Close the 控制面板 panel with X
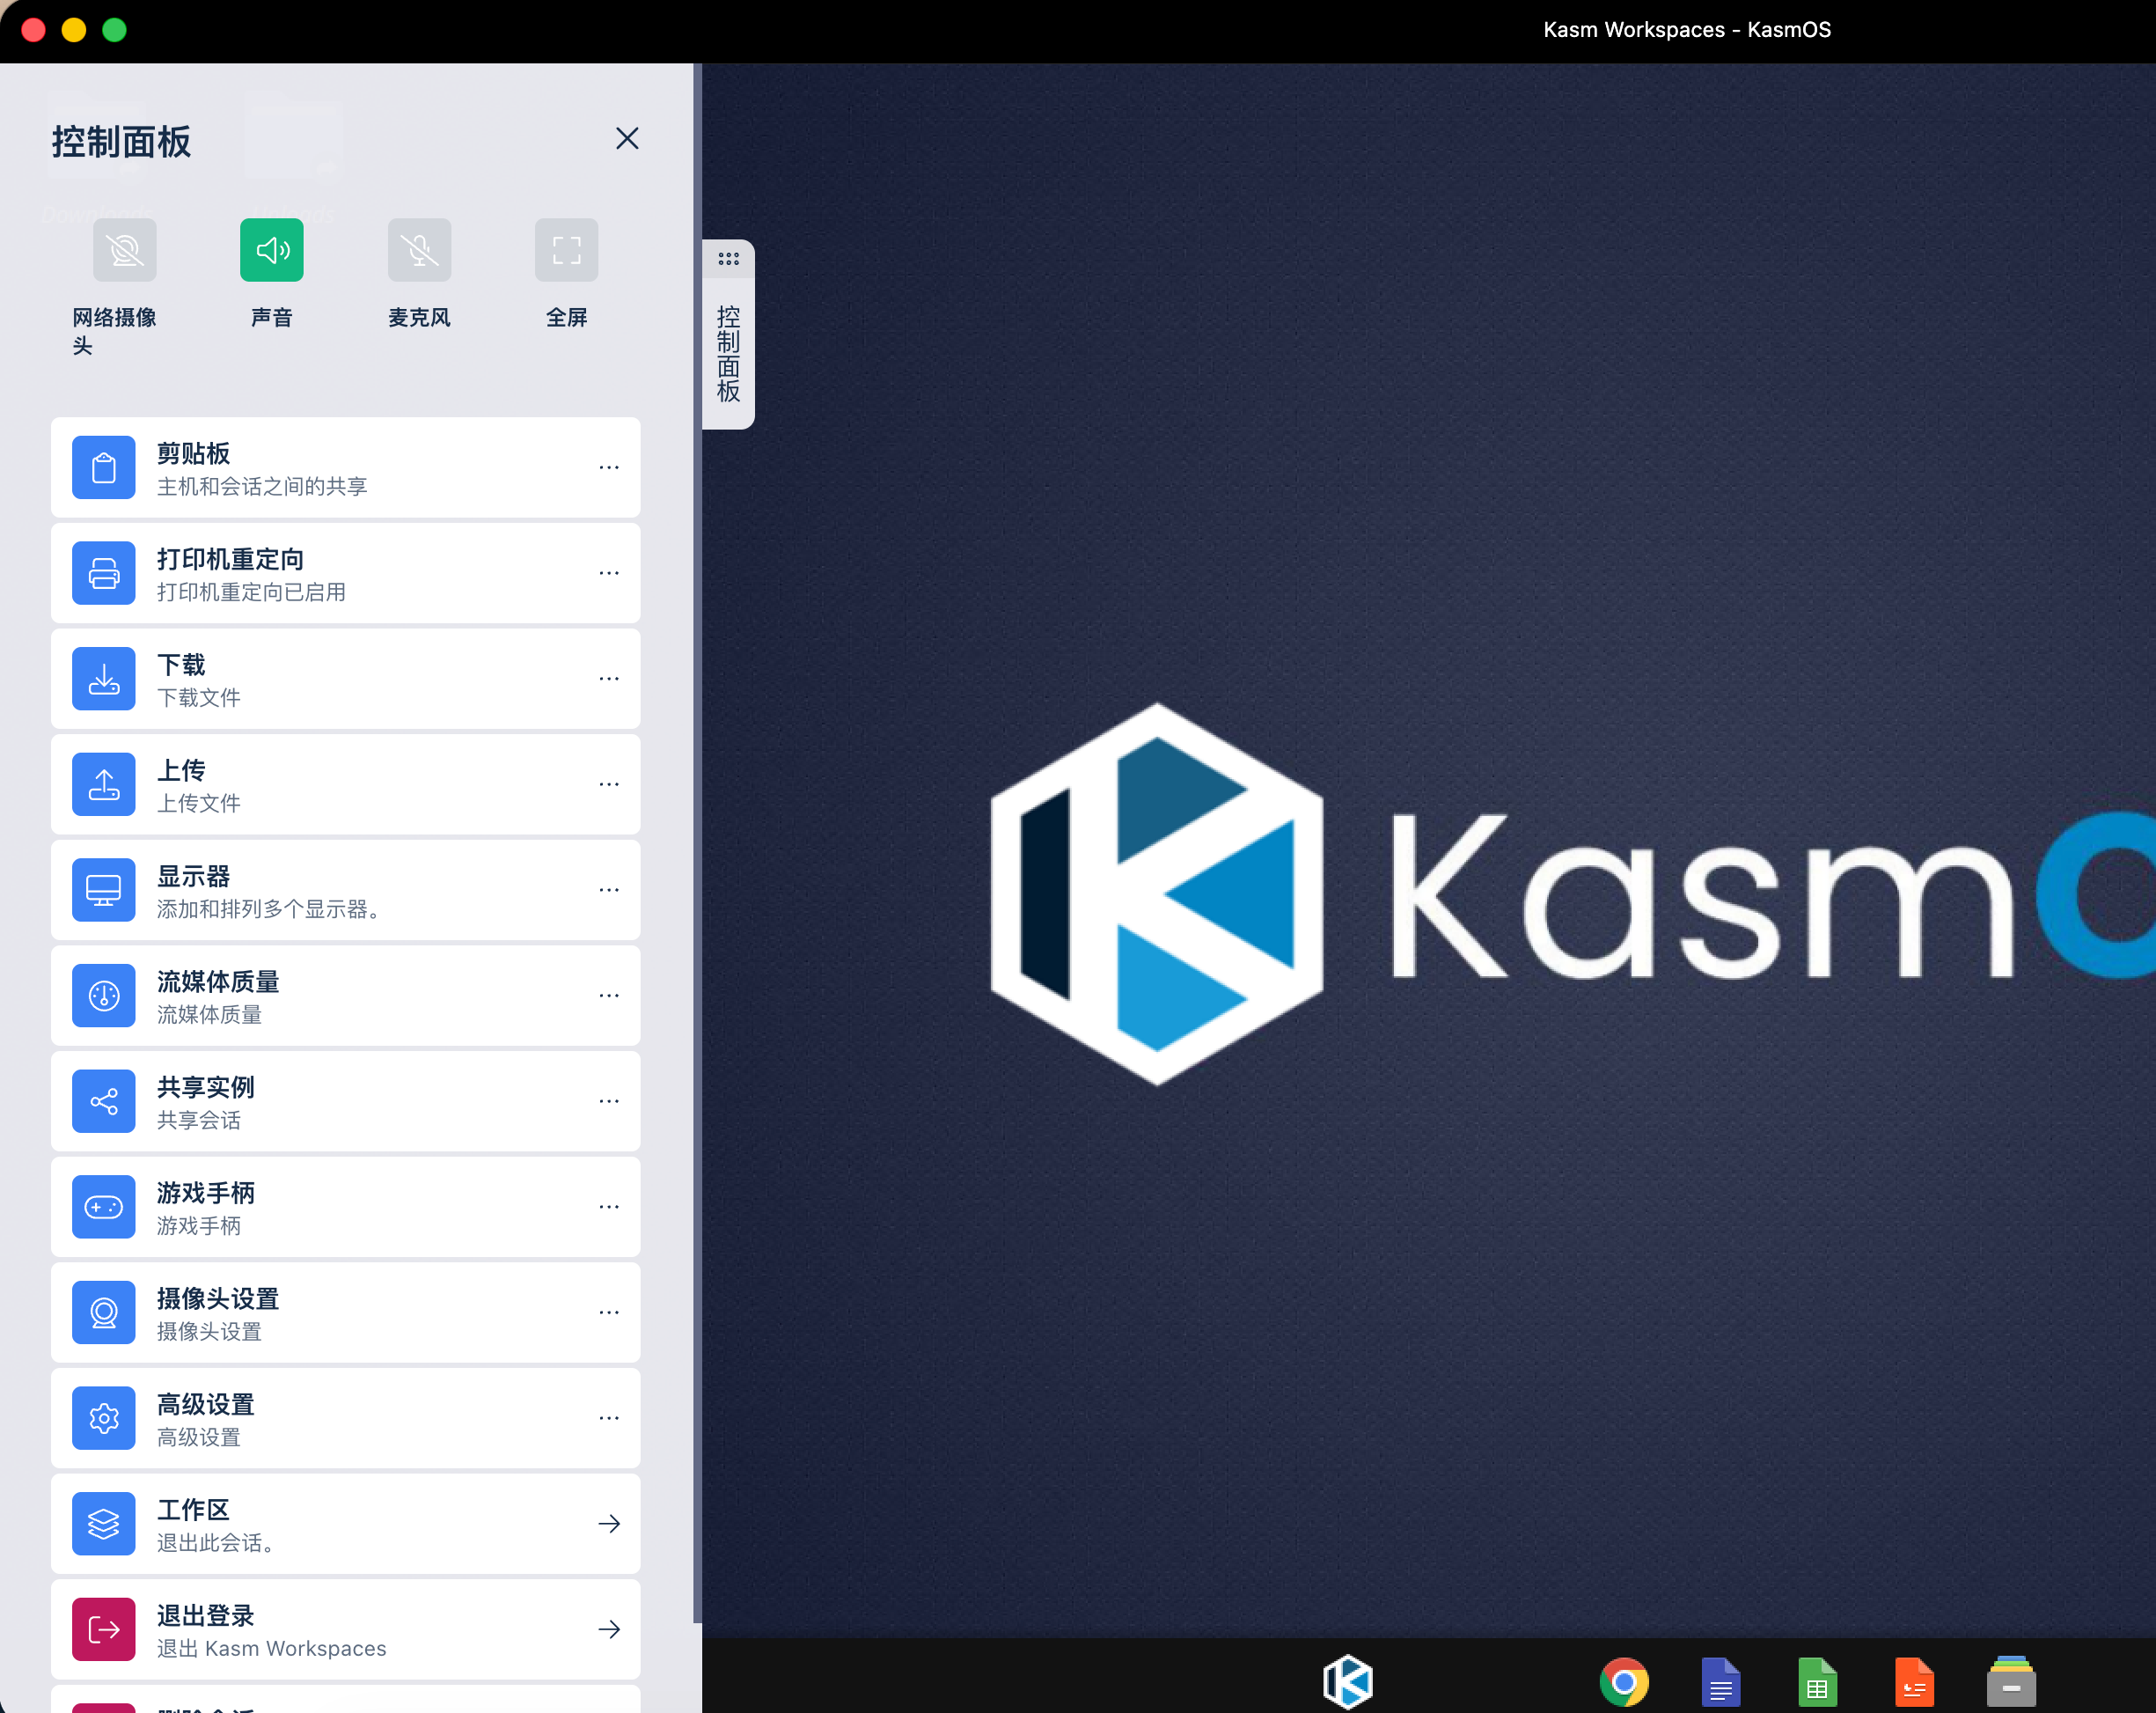 click(x=627, y=138)
